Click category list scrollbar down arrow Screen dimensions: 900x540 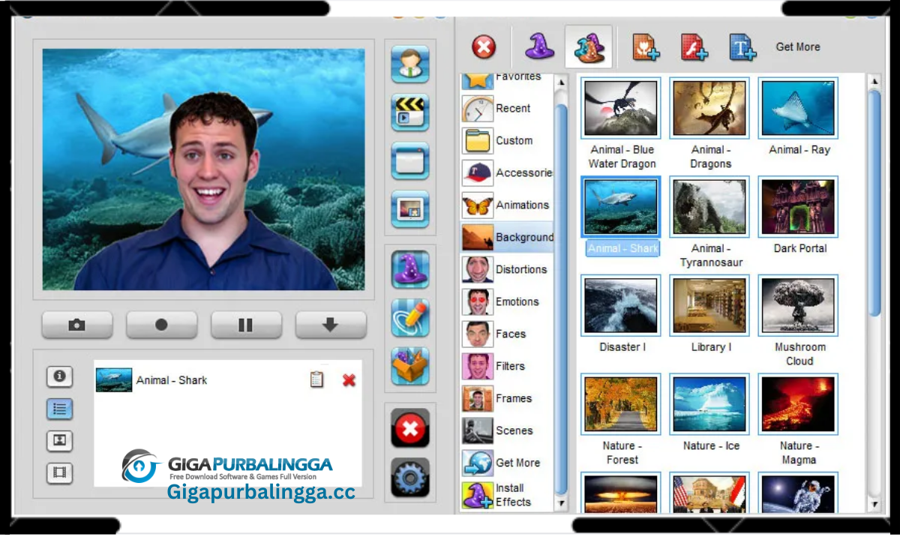[x=561, y=504]
